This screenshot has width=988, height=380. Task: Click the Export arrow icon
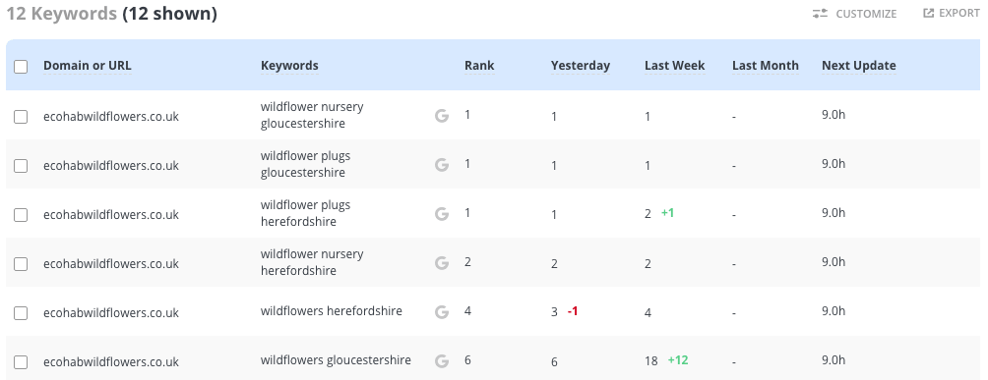[x=928, y=13]
